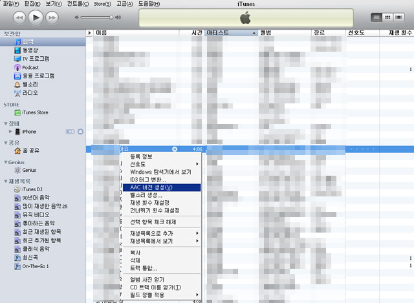Image resolution: width=414 pixels, height=303 pixels.
Task: Open the 파일(F) menu
Action: tap(11, 4)
